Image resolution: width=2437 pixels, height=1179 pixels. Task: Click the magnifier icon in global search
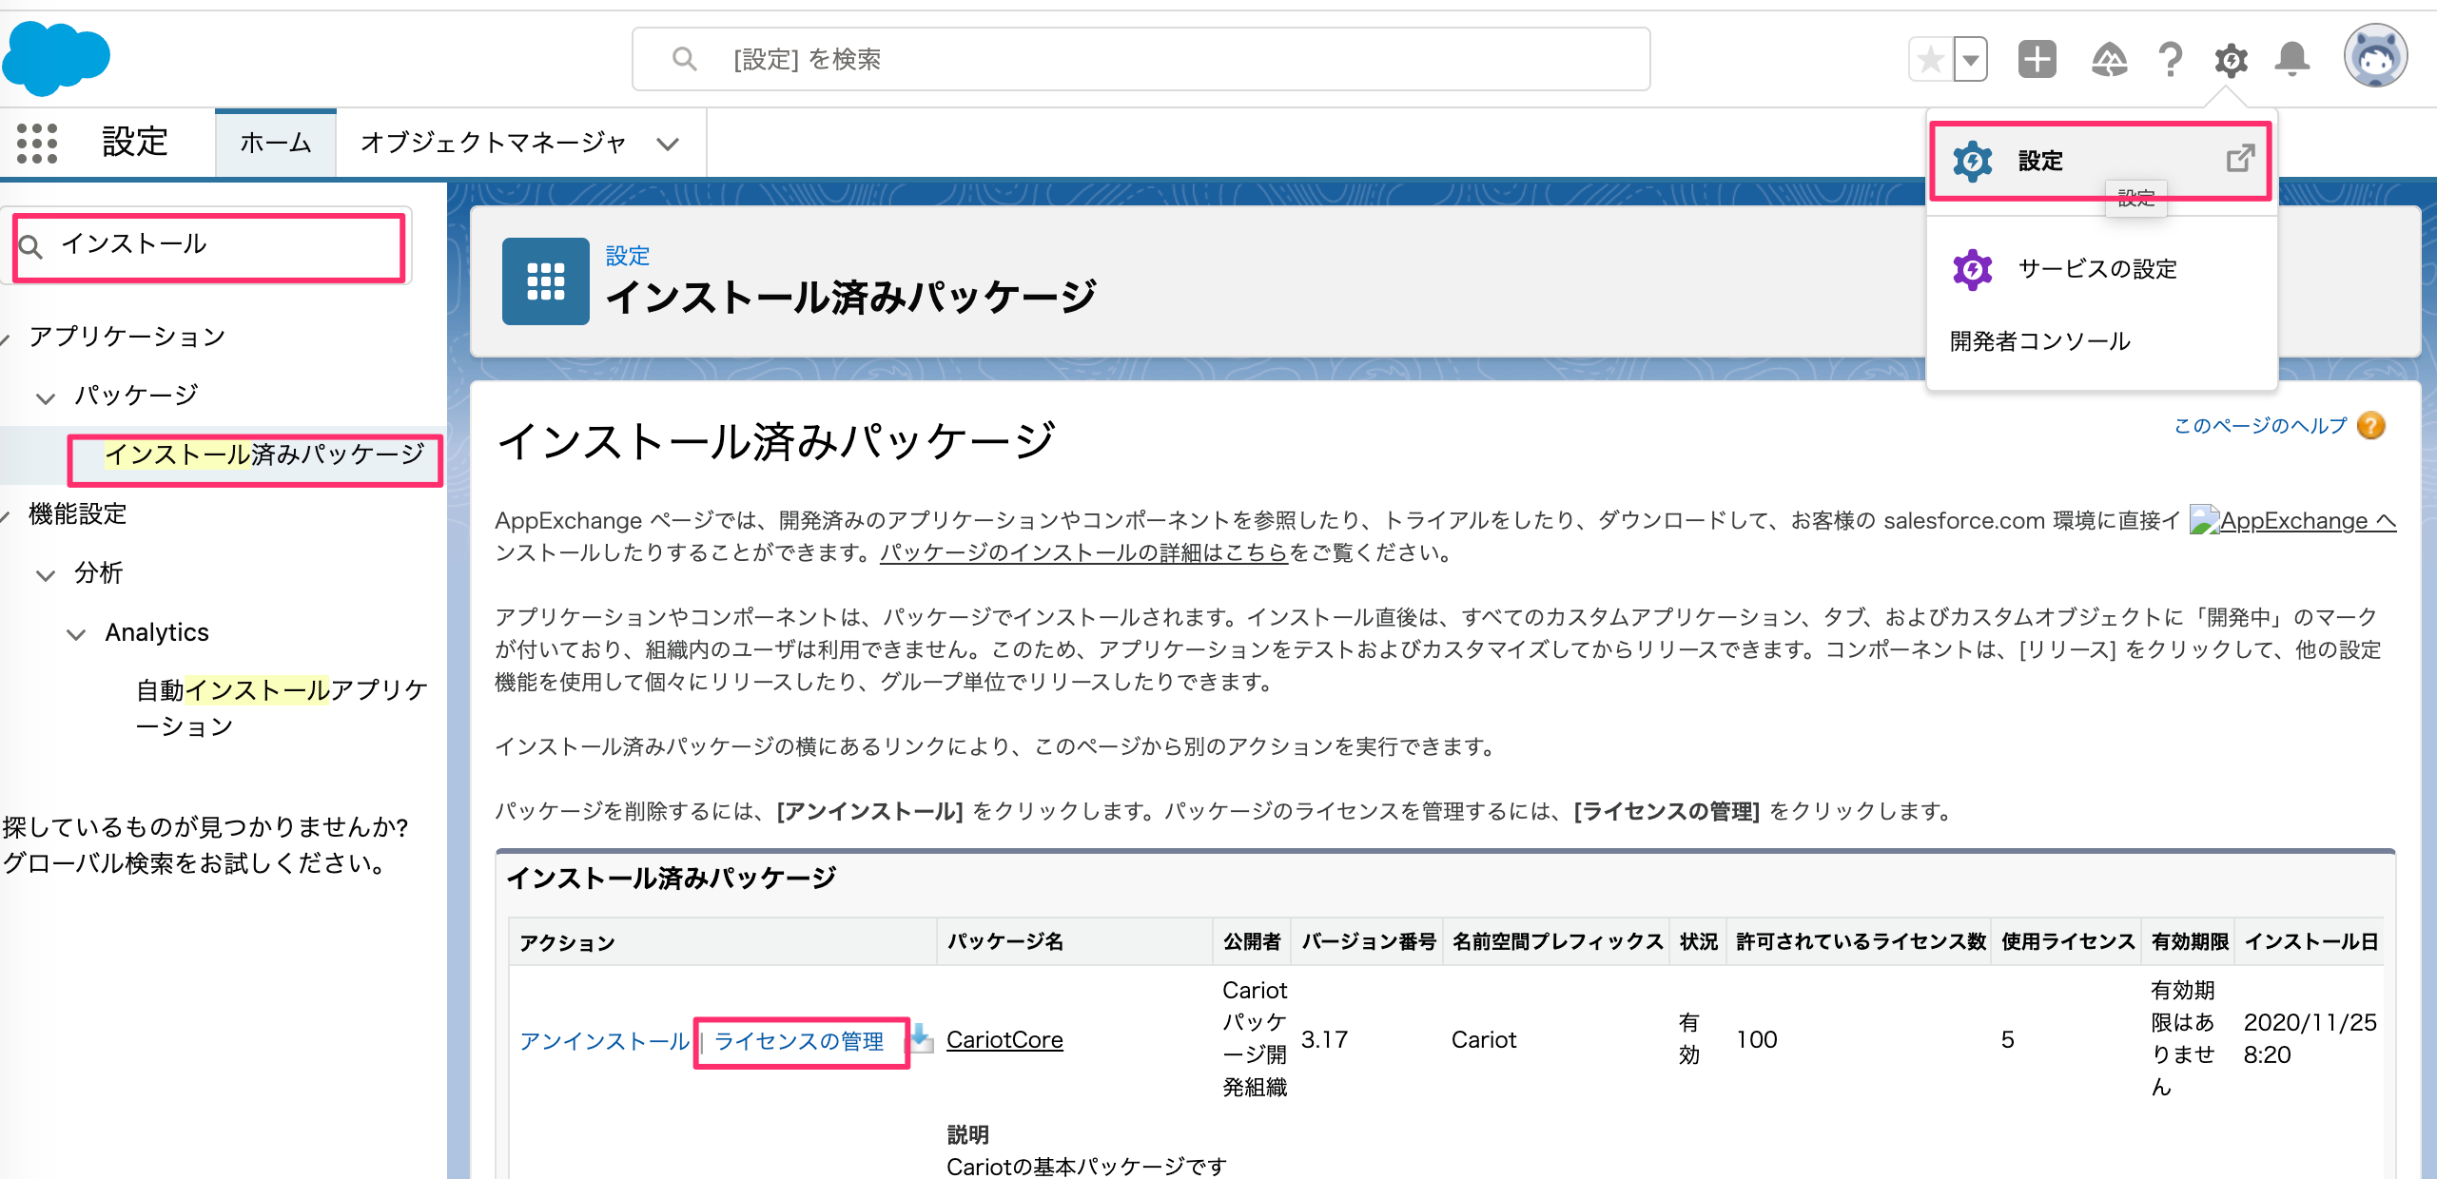pos(684,60)
